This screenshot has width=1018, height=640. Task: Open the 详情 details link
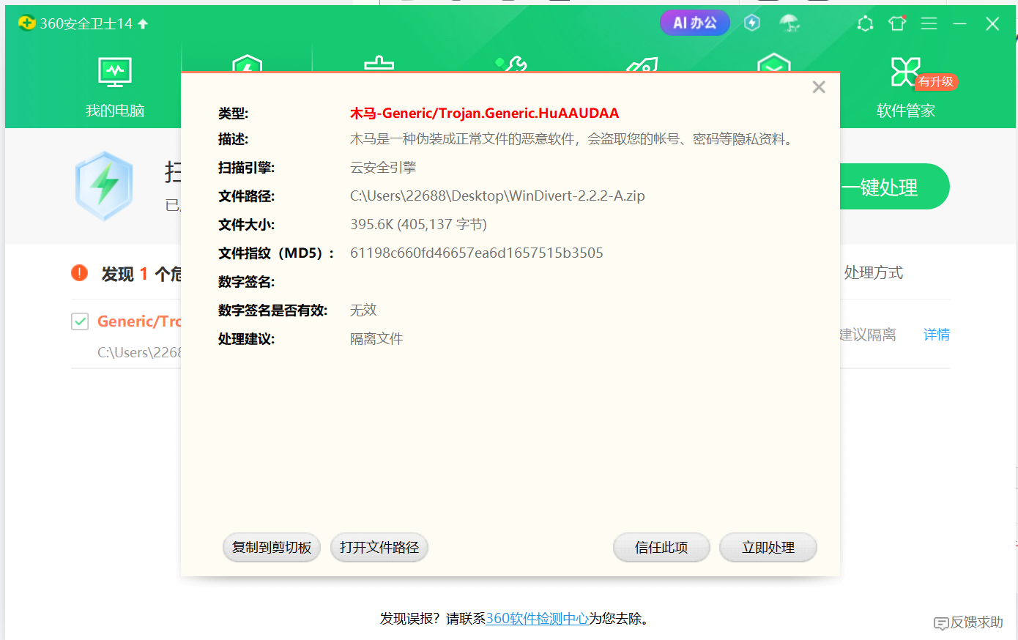click(x=937, y=335)
